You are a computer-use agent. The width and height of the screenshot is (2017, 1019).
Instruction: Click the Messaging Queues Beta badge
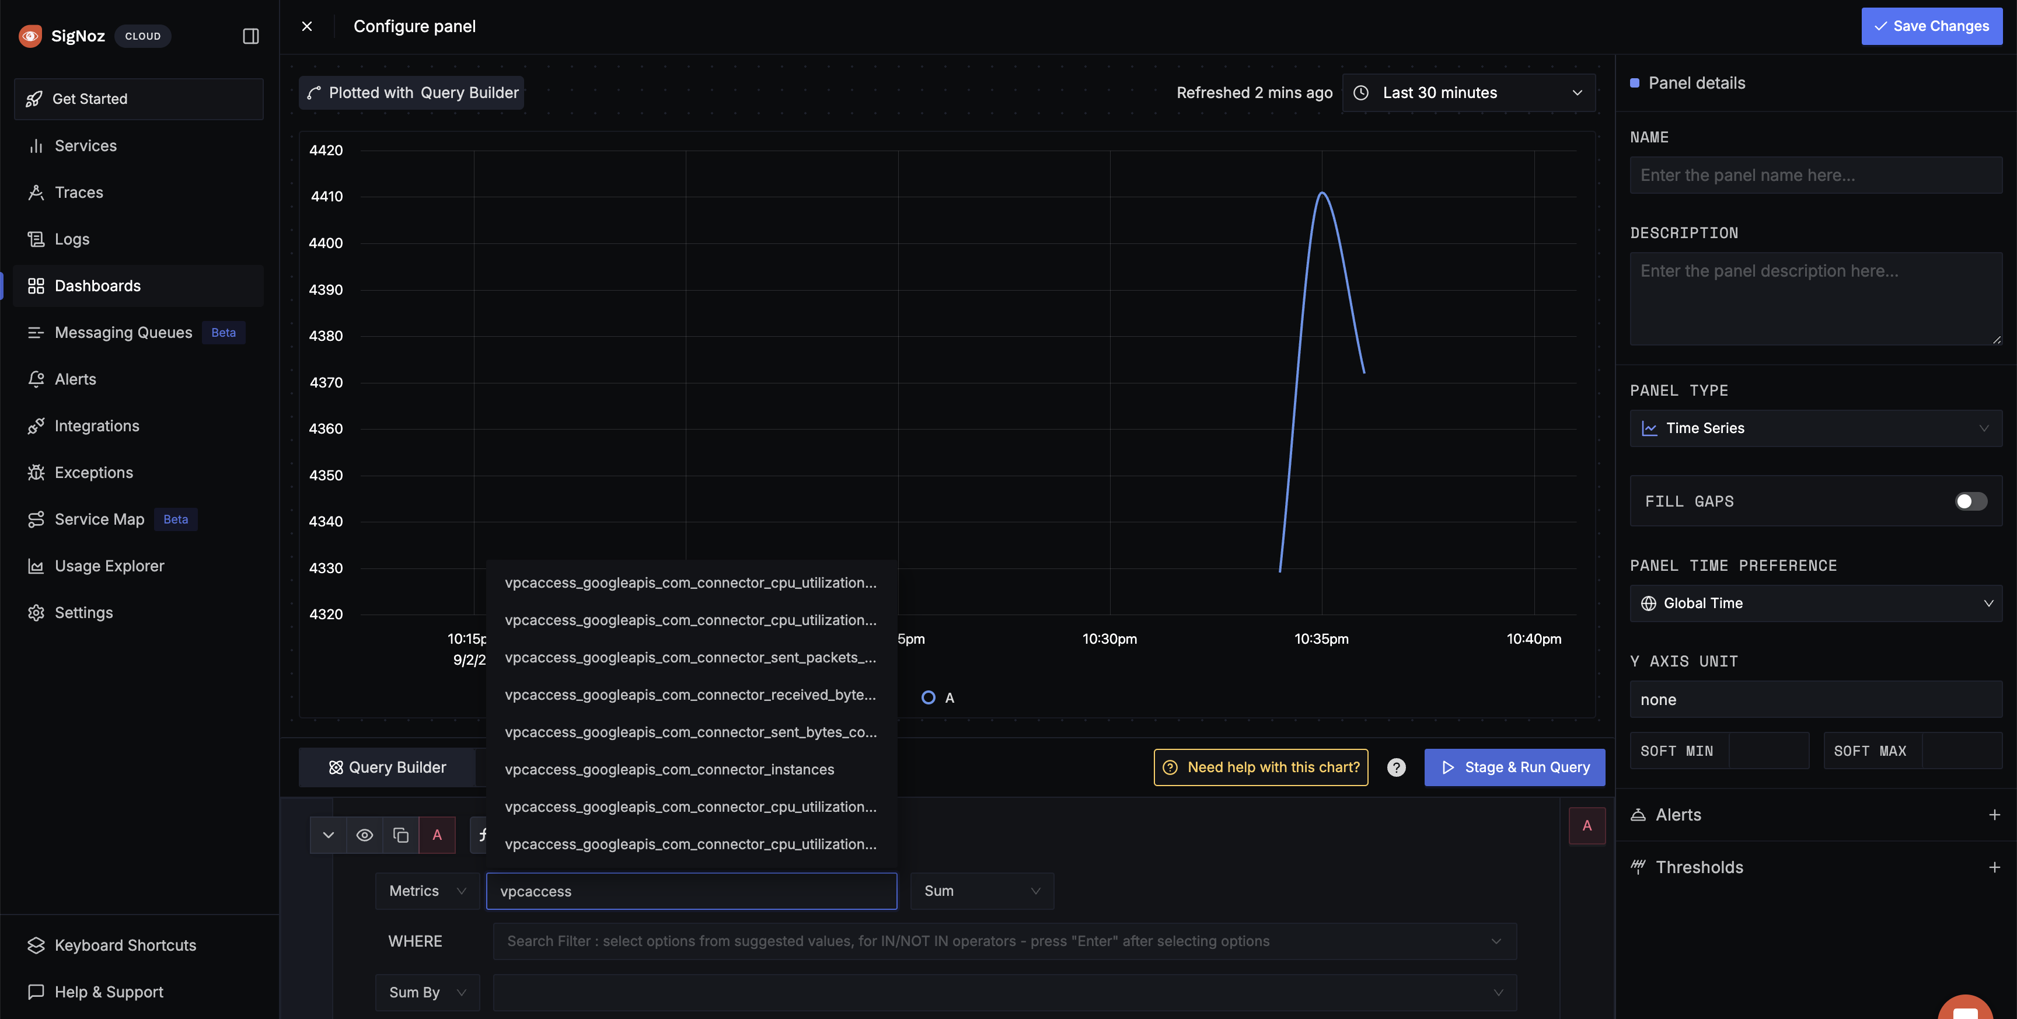coord(223,333)
